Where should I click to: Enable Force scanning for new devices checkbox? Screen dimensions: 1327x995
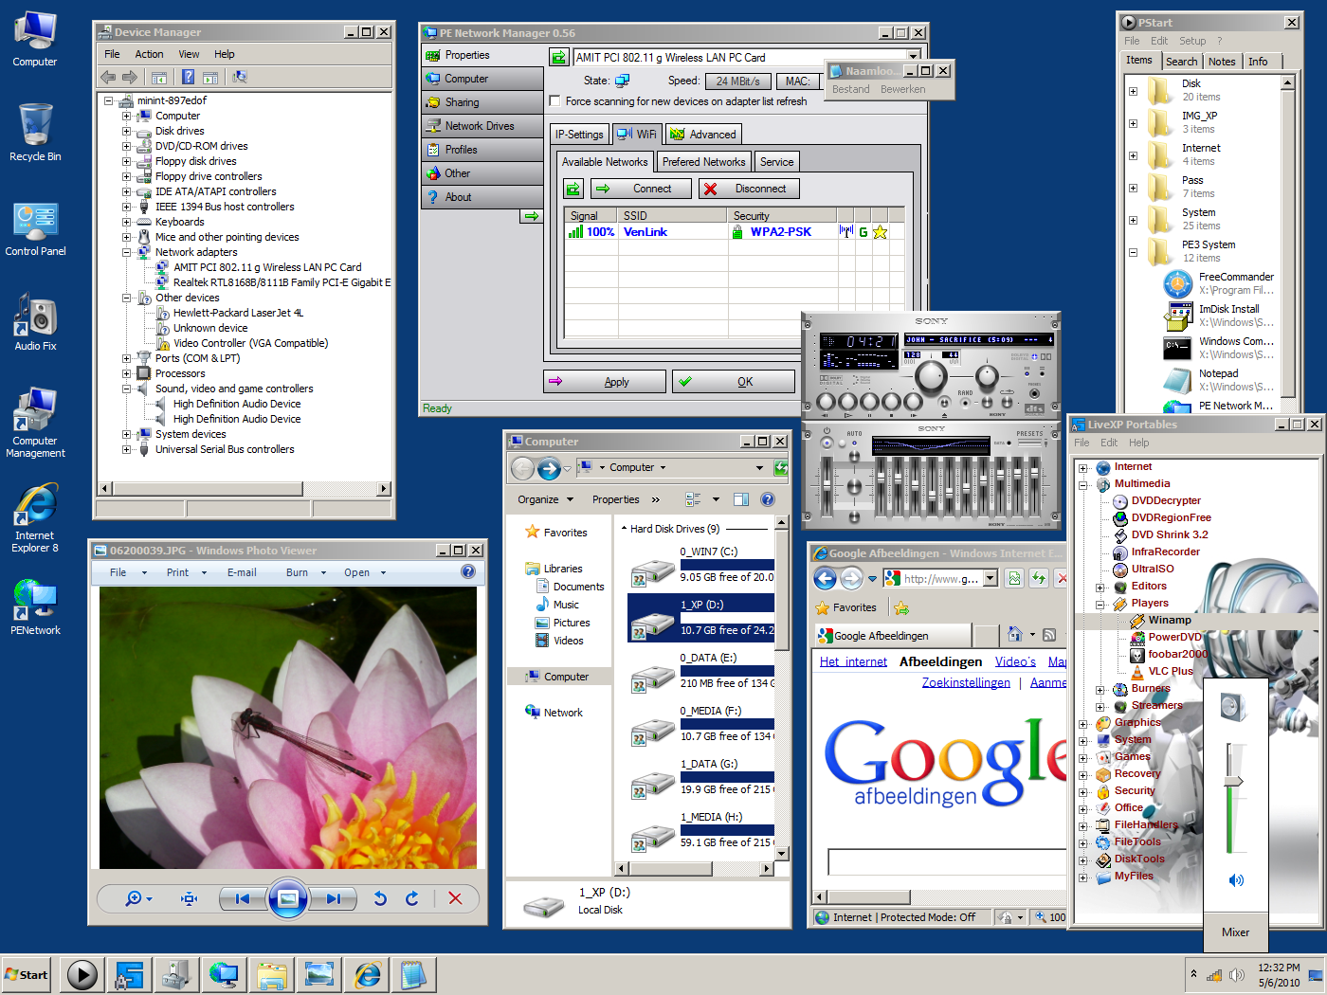coord(555,101)
